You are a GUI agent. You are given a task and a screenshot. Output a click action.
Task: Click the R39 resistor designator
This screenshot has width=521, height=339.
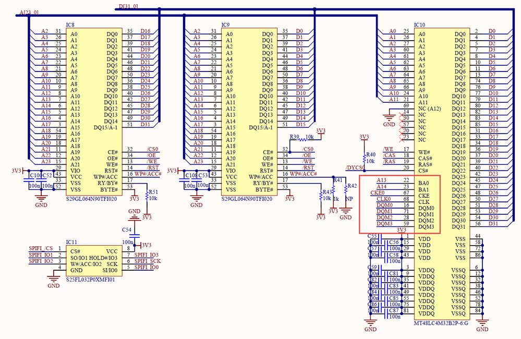click(294, 137)
